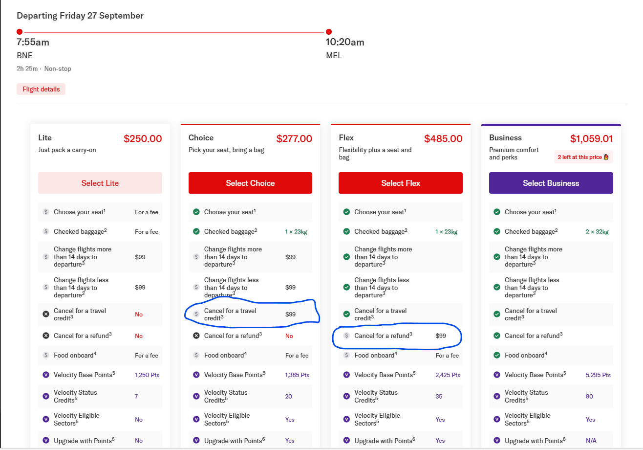Image resolution: width=643 pixels, height=450 pixels.
Task: Click green check beside Flex Cancel for travel credit
Action: coord(346,314)
